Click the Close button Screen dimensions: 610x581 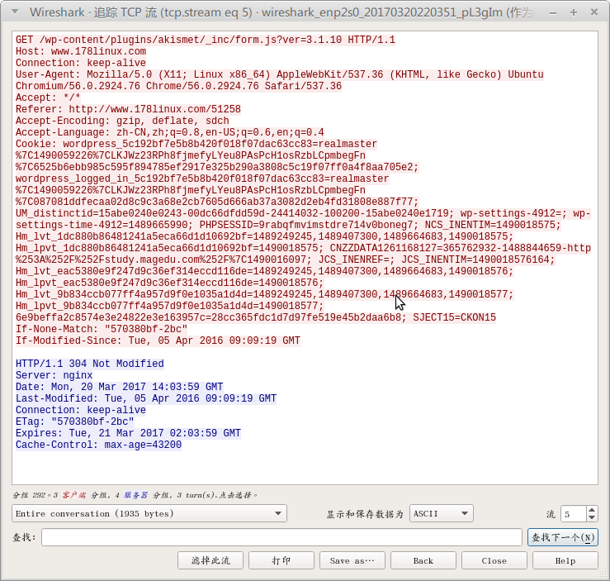coord(494,560)
